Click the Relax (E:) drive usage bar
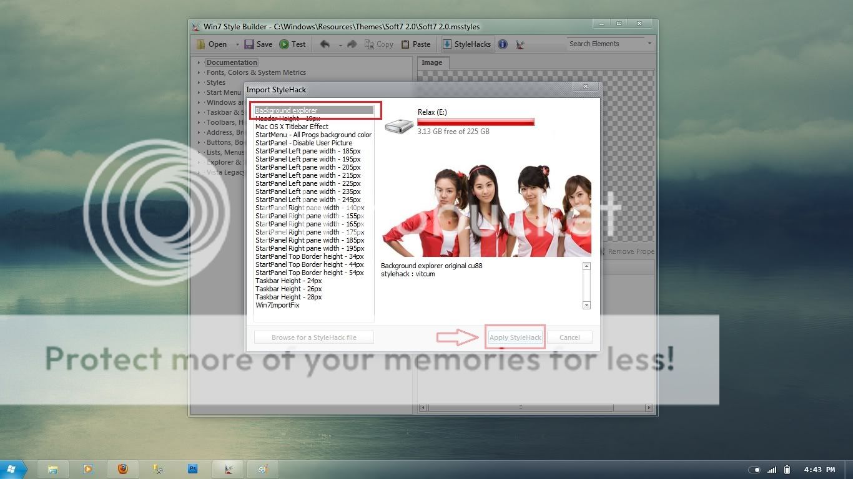This screenshot has width=853, height=479. click(476, 122)
